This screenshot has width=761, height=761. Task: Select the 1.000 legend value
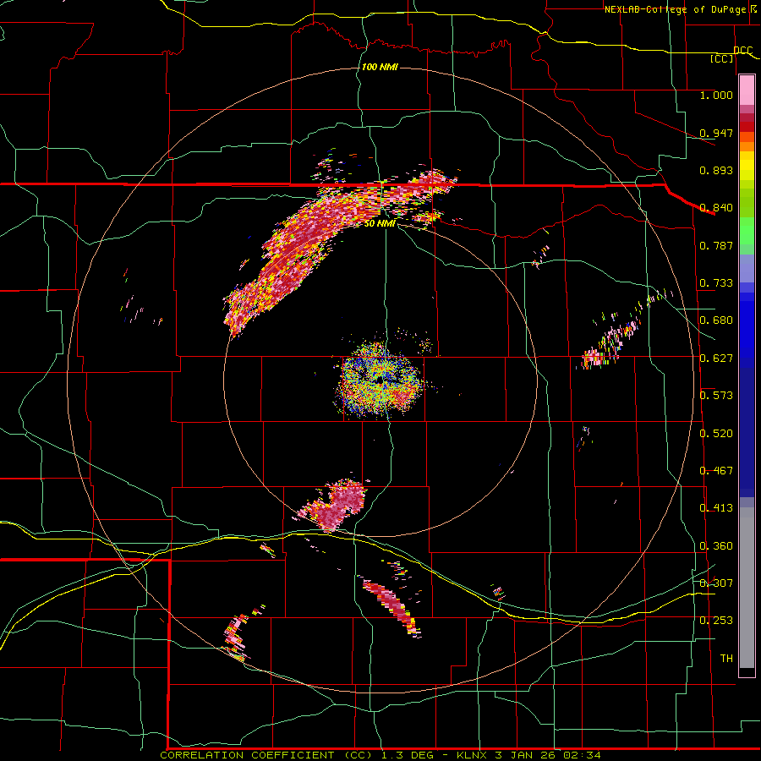coord(716,95)
